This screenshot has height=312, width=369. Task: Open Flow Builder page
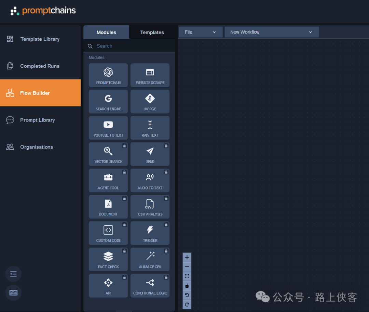pyautogui.click(x=40, y=93)
